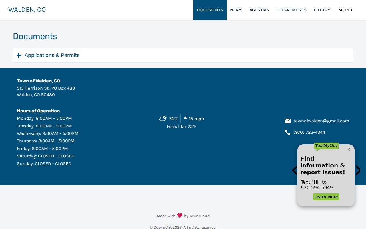Viewport: 366px width, 229px height.
Task: Click the TextMyGov speech bubble logo
Action: [326, 146]
